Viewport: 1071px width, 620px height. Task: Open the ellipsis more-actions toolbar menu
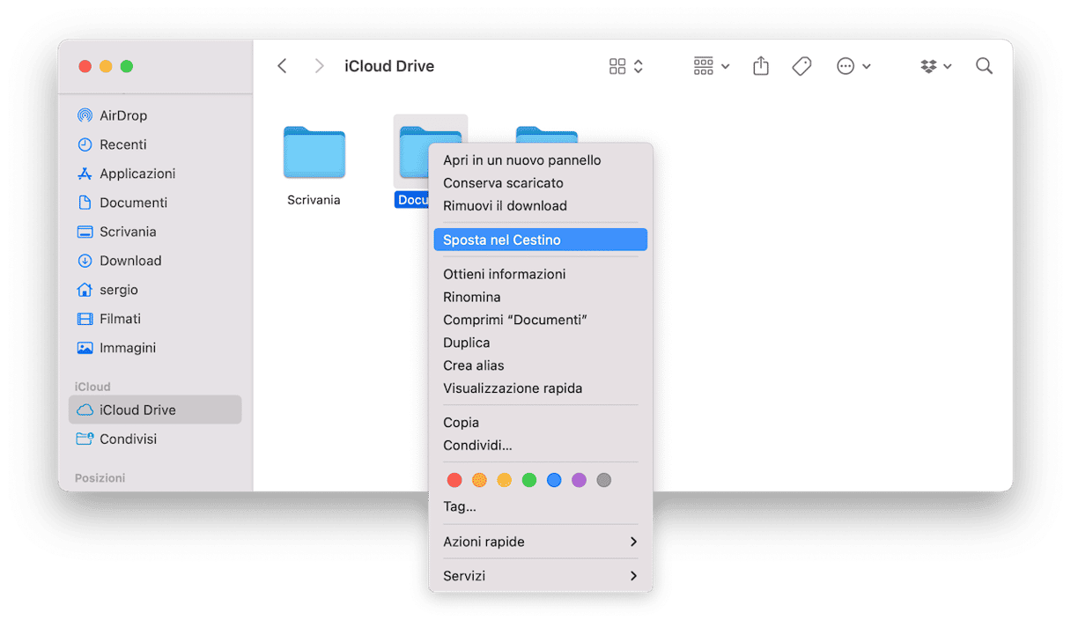[x=853, y=66]
